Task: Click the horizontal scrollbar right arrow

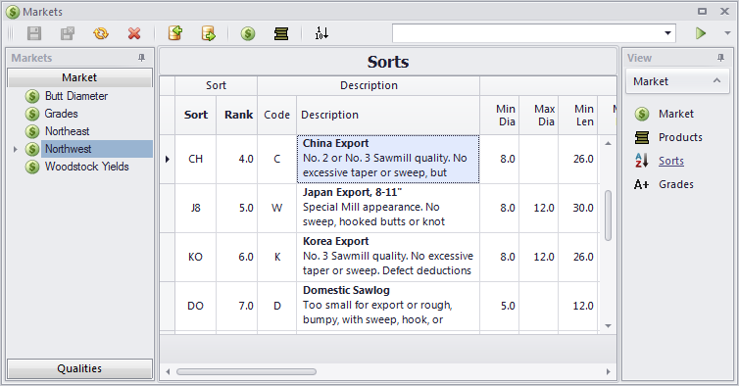Action: coord(608,372)
